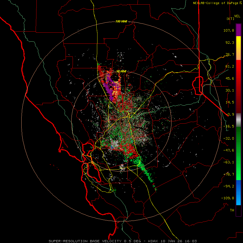This screenshot has width=243, height=243.
Task: Click the 107.8 velocity scale value
Action: click(229, 30)
